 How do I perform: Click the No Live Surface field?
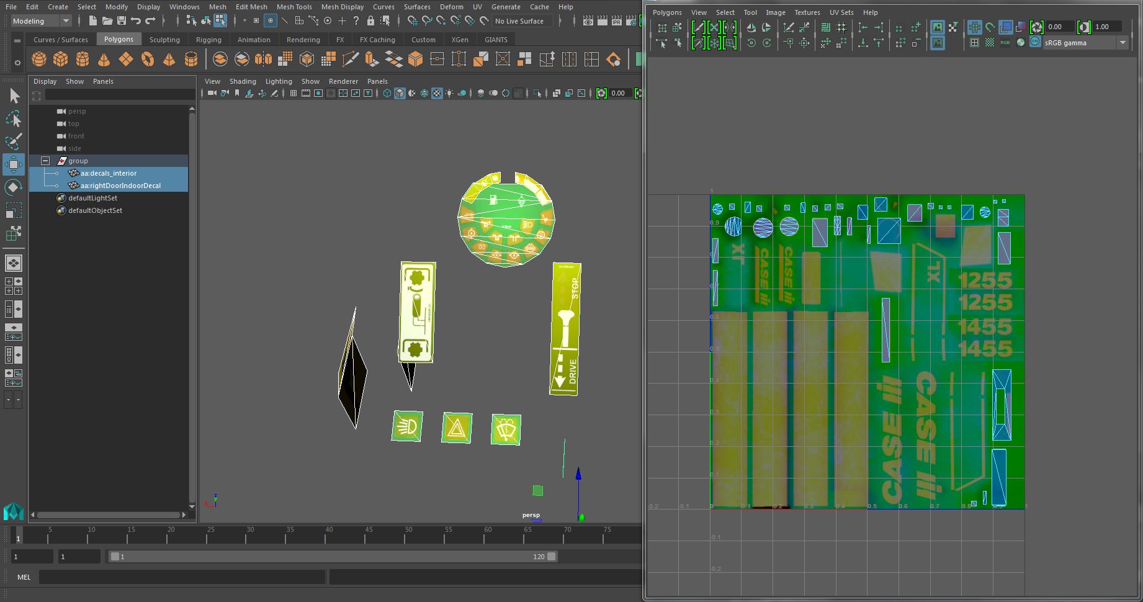point(521,21)
